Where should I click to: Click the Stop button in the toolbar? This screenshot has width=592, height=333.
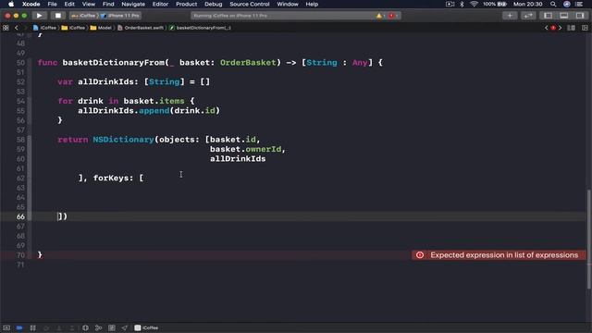pos(57,16)
